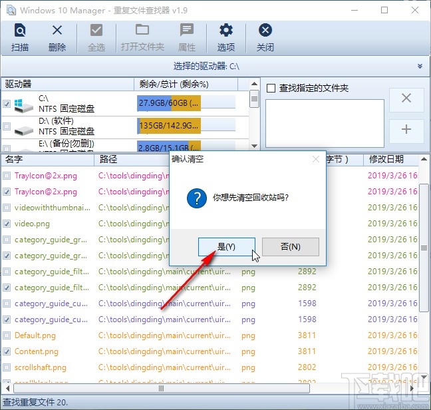Screen dimensions: 431x410
Task: Enable 查找指定的文件夹 checkbox
Action: point(271,89)
